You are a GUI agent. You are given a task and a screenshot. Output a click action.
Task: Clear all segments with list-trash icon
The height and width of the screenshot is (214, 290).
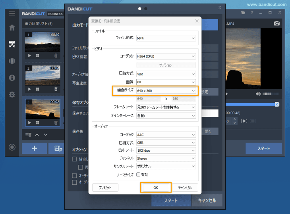pyautogui.click(x=28, y=135)
